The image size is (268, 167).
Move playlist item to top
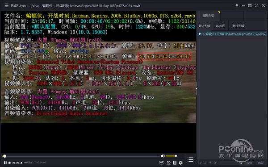(200, 163)
